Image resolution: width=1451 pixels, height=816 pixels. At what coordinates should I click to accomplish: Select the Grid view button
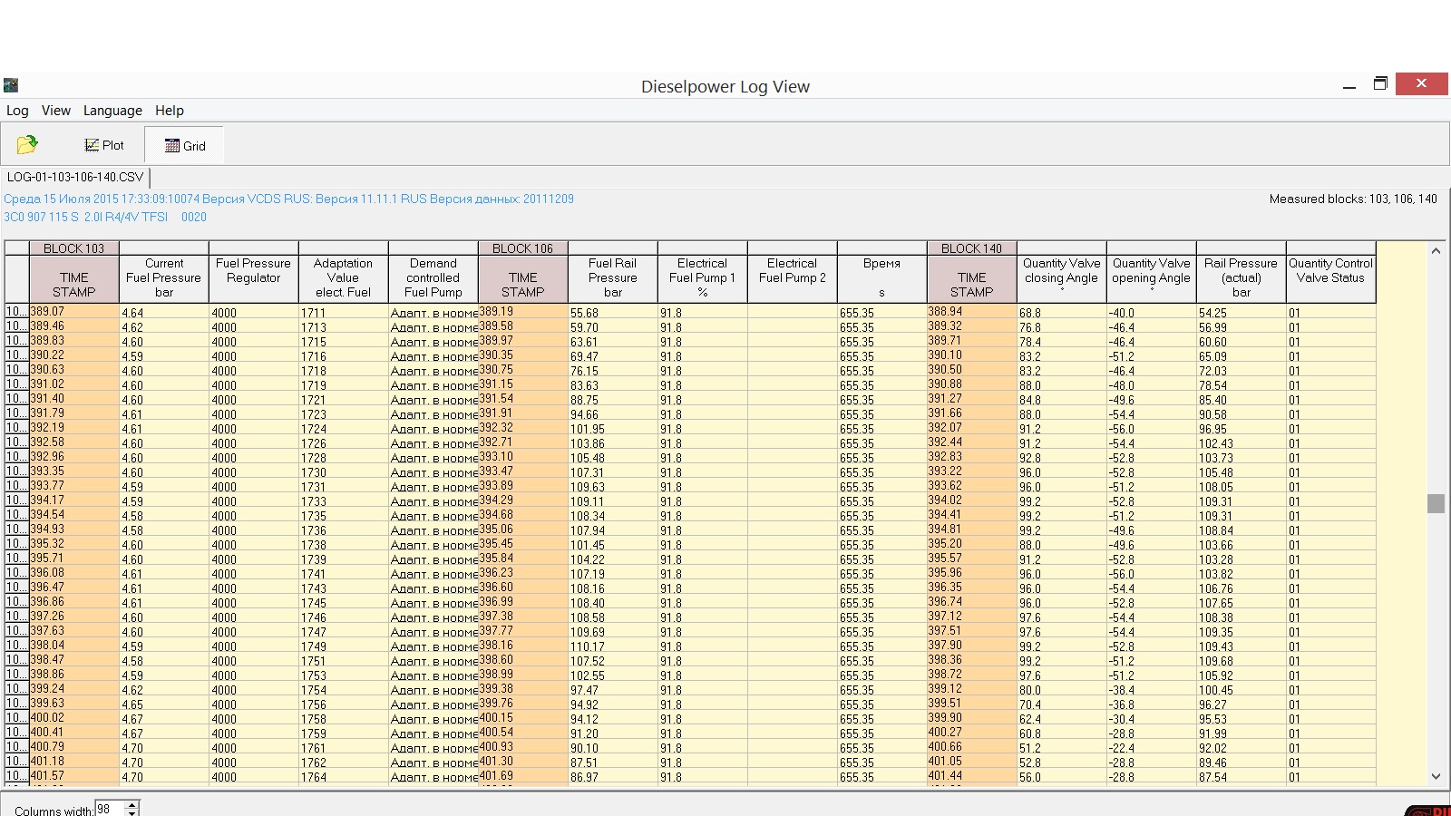click(185, 146)
